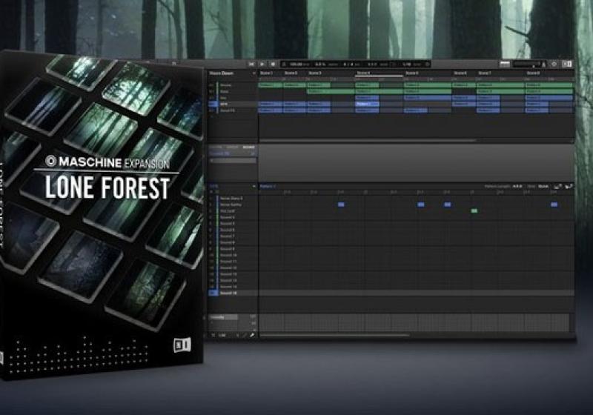The height and width of the screenshot is (415, 593).
Task: Click the last blue note event near pattern end
Action: pyautogui.click(x=554, y=205)
